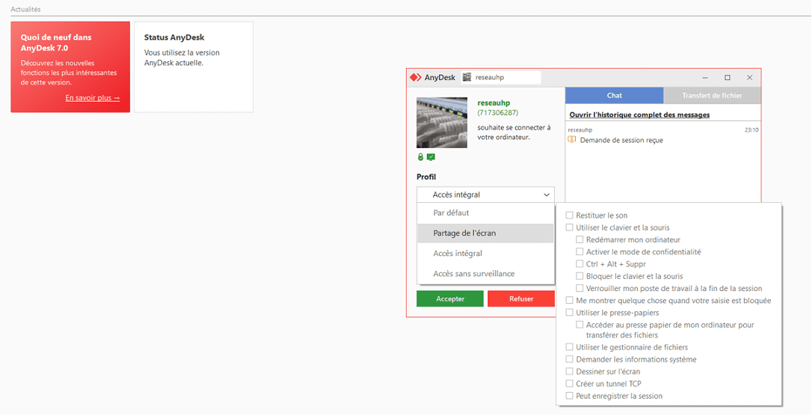This screenshot has width=812, height=419.
Task: Check the Restituer le son checkbox
Action: click(x=570, y=215)
